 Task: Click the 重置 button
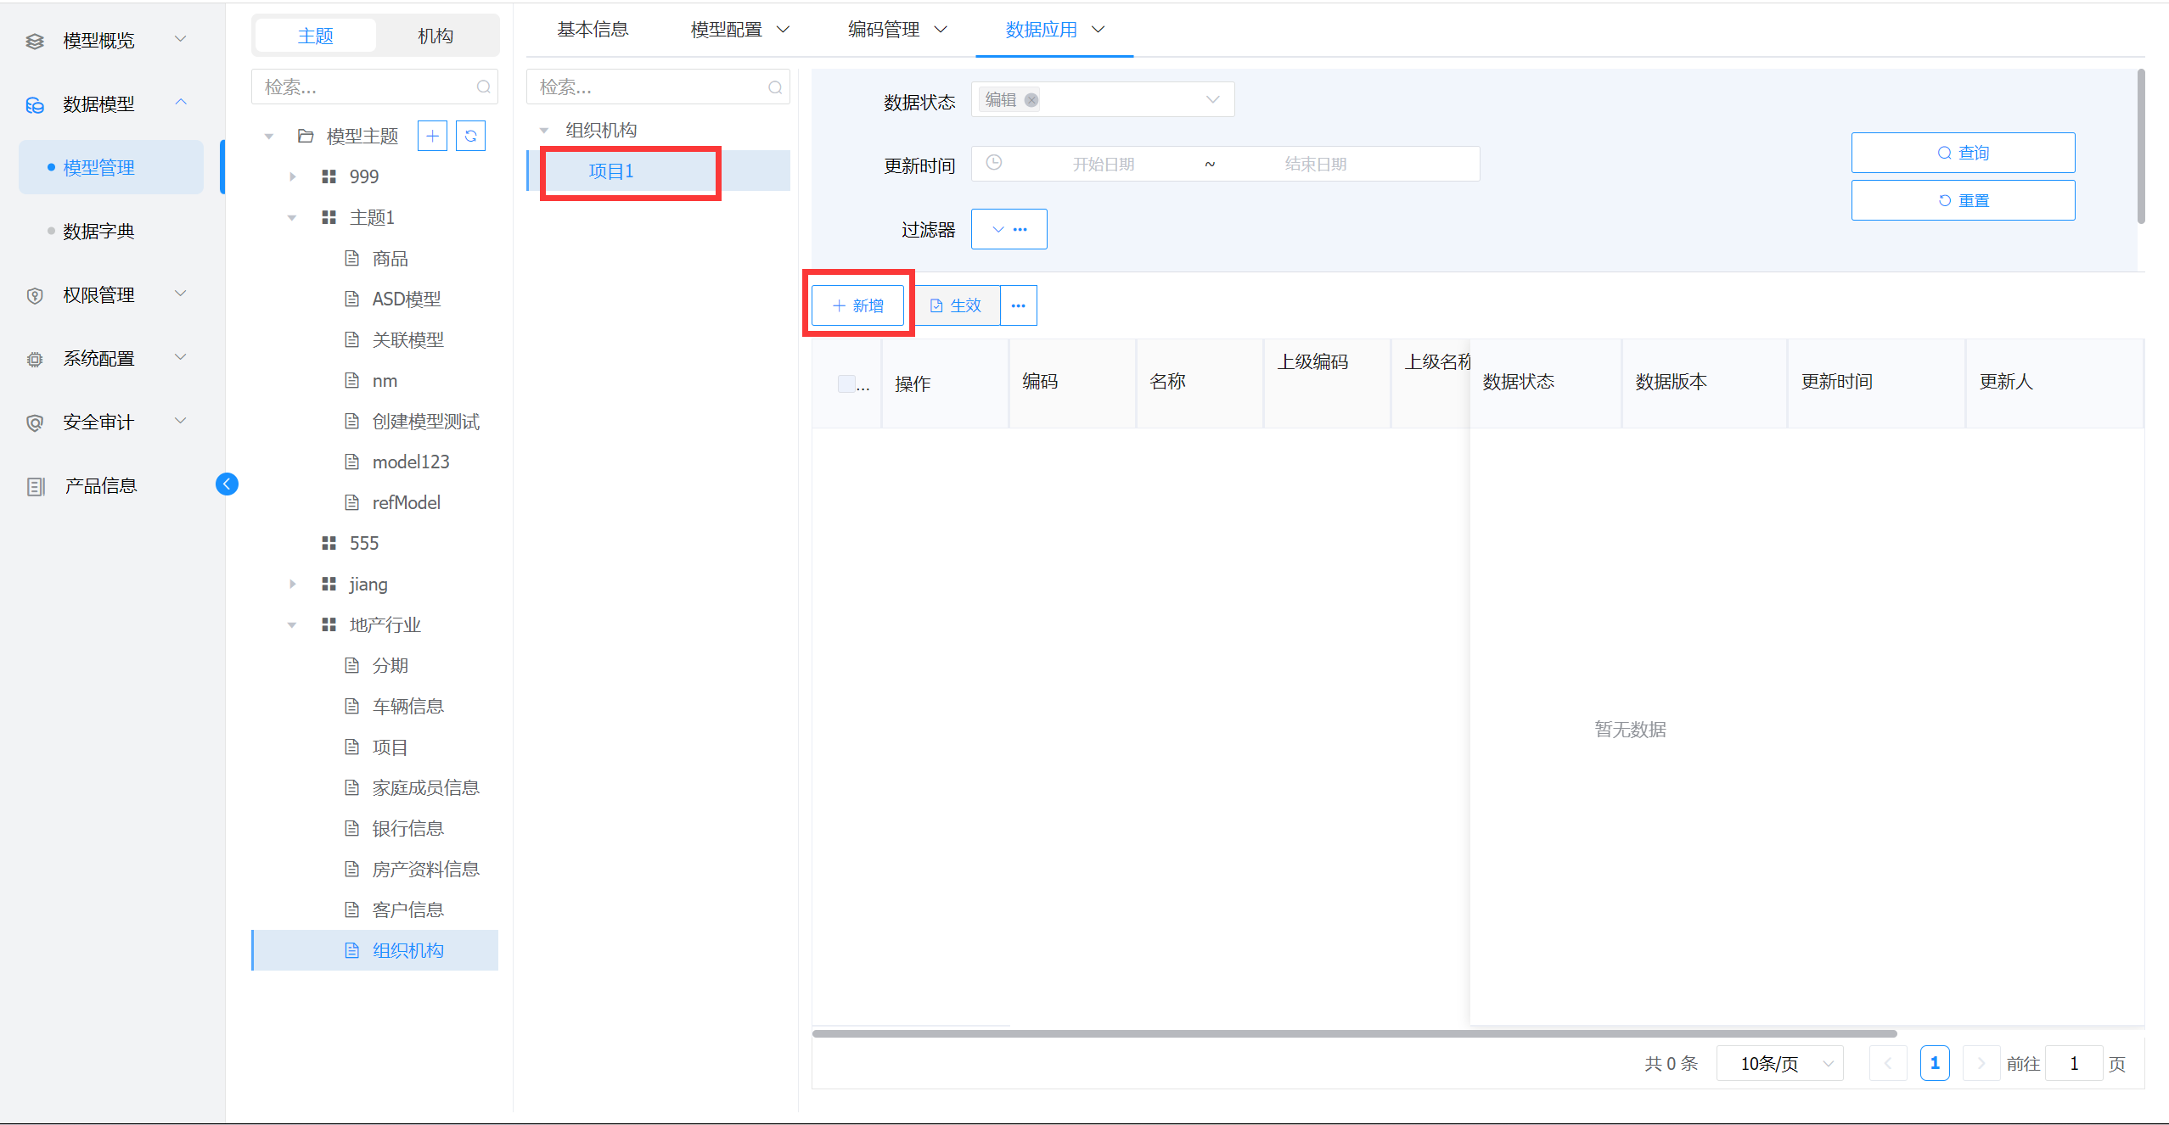(x=1963, y=200)
